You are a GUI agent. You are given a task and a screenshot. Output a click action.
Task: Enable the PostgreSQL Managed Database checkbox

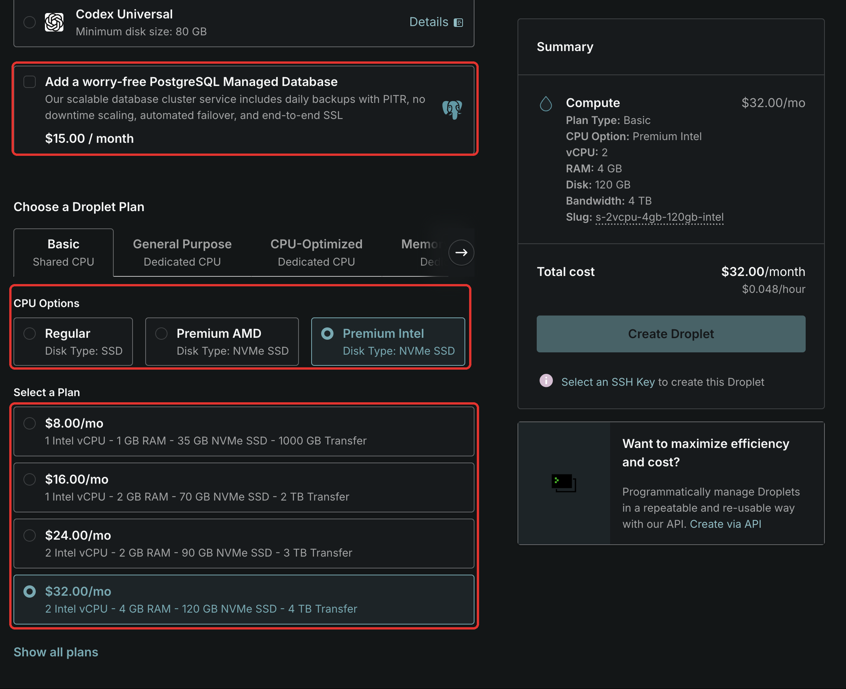(30, 82)
